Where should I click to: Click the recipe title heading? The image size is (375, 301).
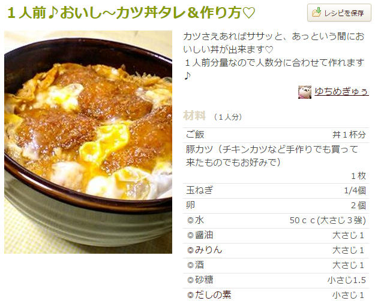(x=131, y=13)
